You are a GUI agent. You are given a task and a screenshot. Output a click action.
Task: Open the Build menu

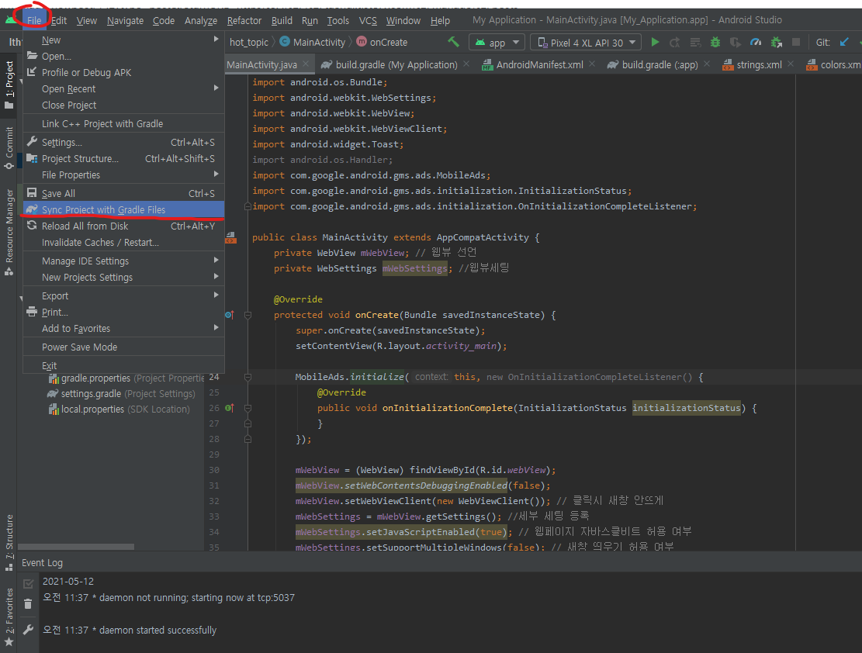click(282, 20)
